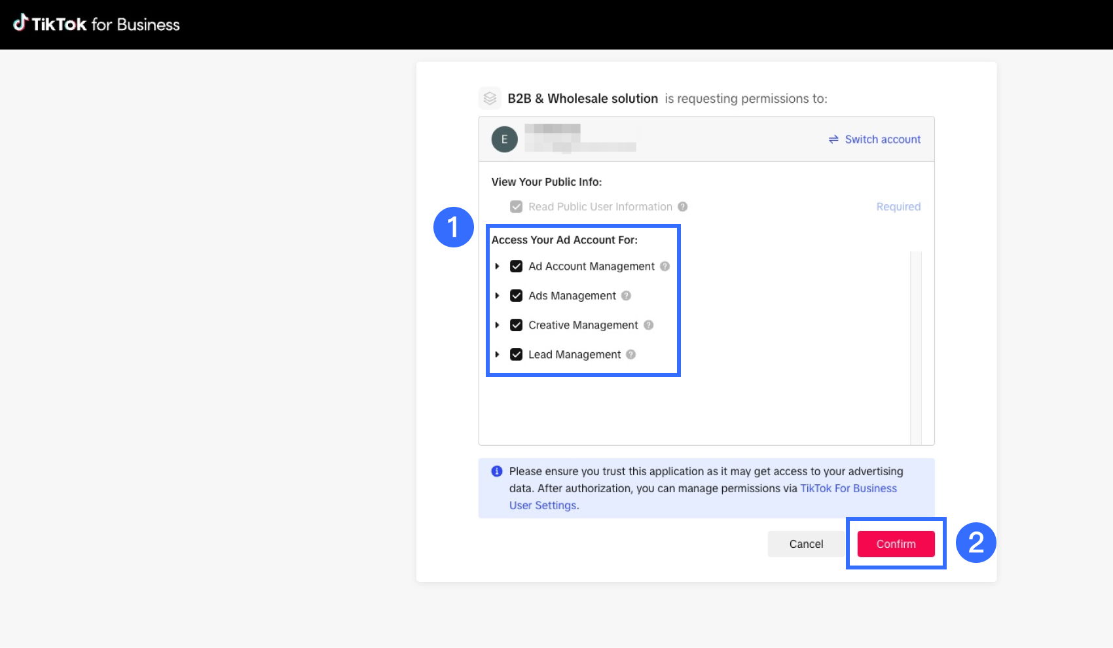Click the 'B2B & Wholesale solution' app name
The height and width of the screenshot is (648, 1113).
[583, 98]
